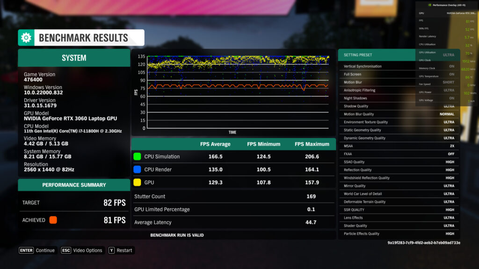
Task: Click the Night Shadows setting row
Action: coord(399,98)
